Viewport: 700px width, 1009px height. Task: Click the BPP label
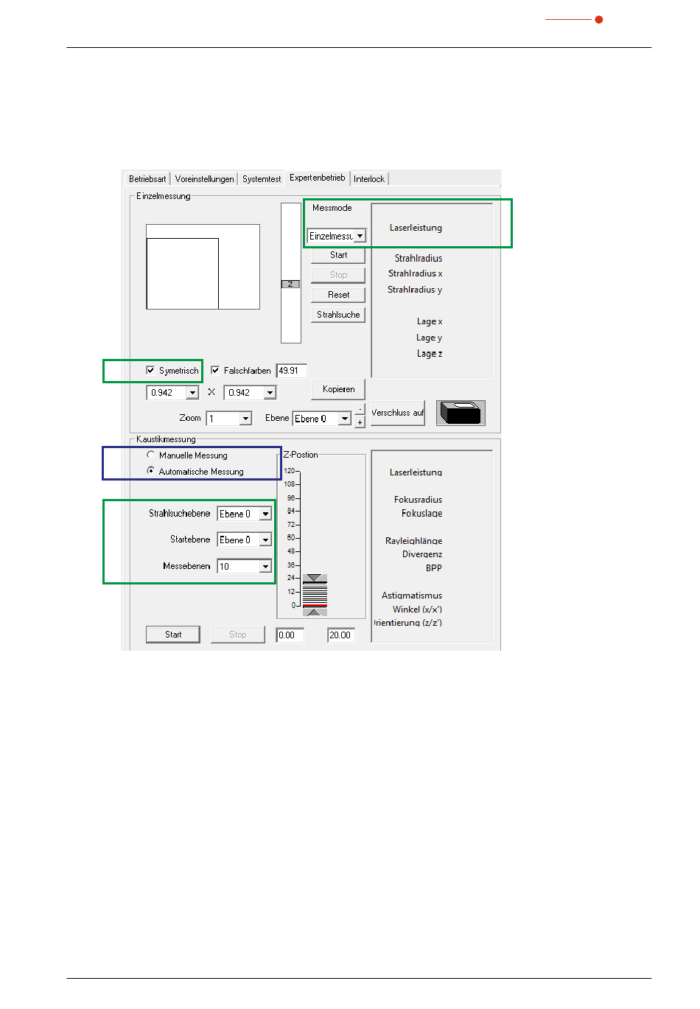pyautogui.click(x=434, y=568)
